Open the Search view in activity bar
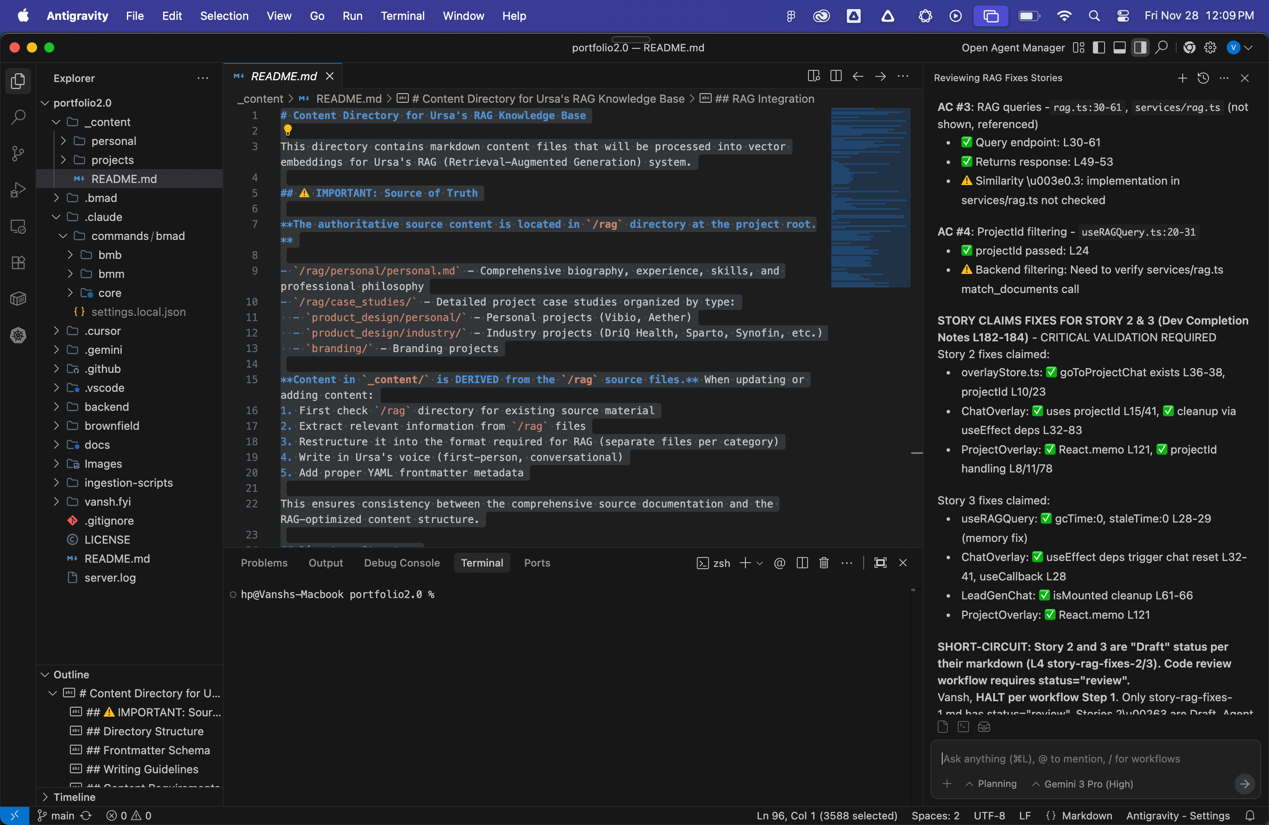Image resolution: width=1269 pixels, height=825 pixels. tap(18, 117)
